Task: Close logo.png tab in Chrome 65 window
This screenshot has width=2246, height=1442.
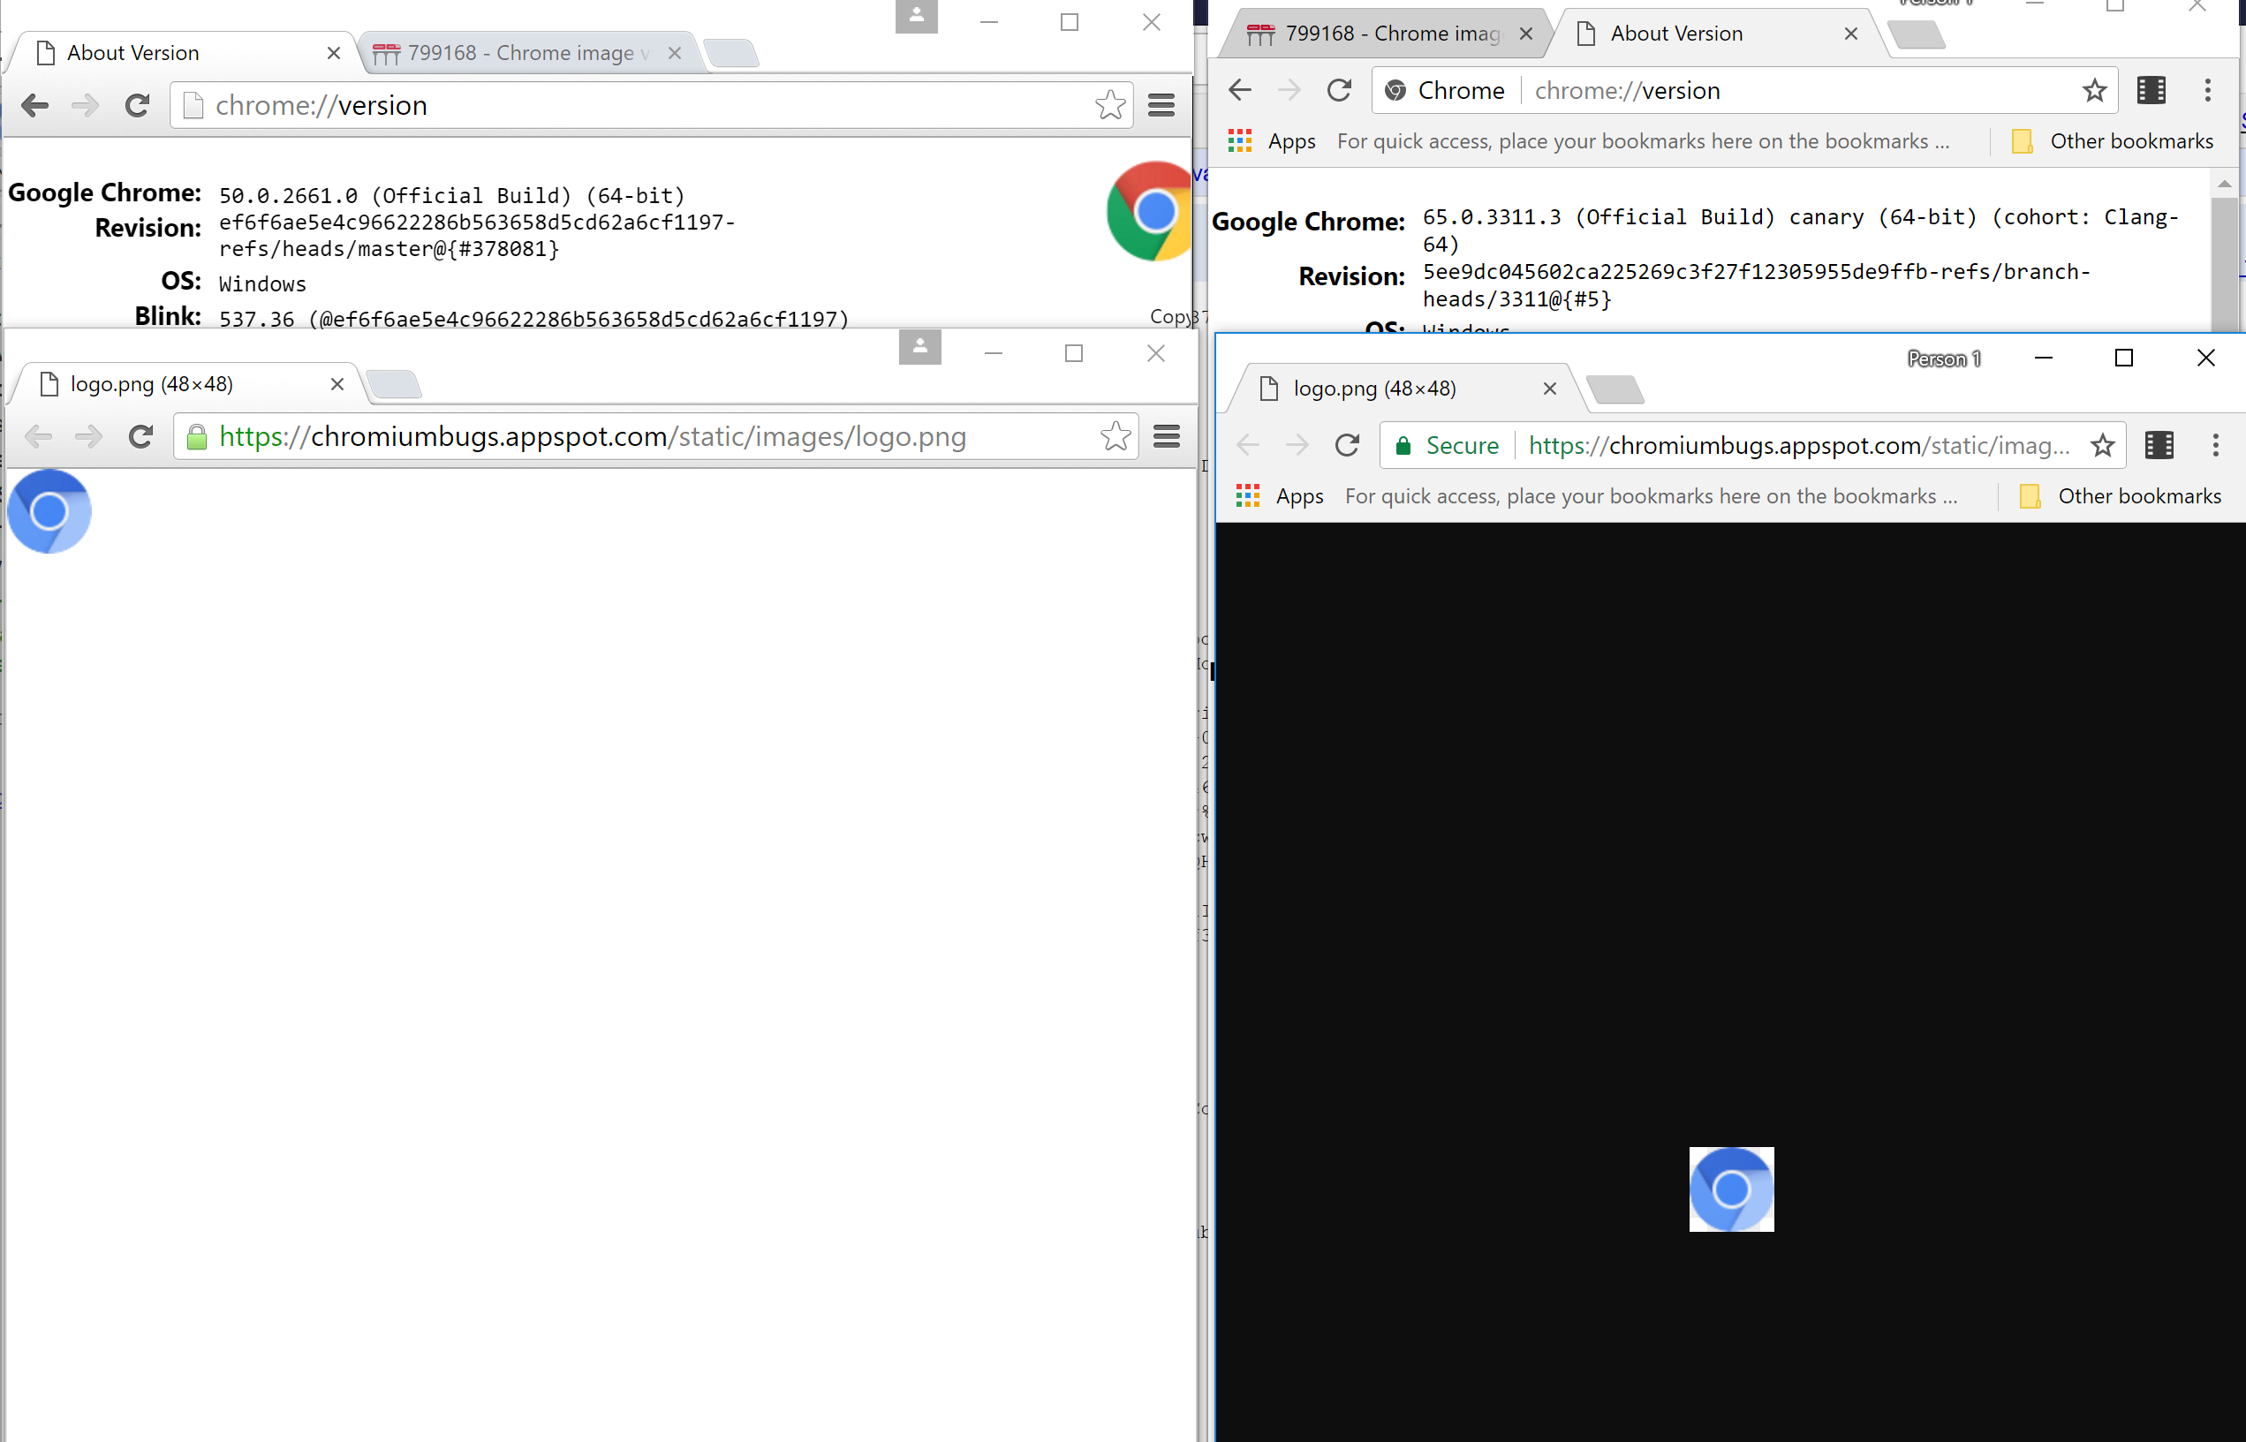Action: tap(1550, 389)
